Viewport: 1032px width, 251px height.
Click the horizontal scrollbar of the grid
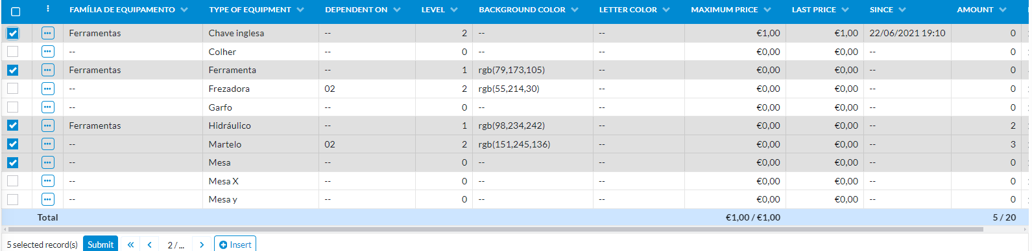click(x=496, y=229)
